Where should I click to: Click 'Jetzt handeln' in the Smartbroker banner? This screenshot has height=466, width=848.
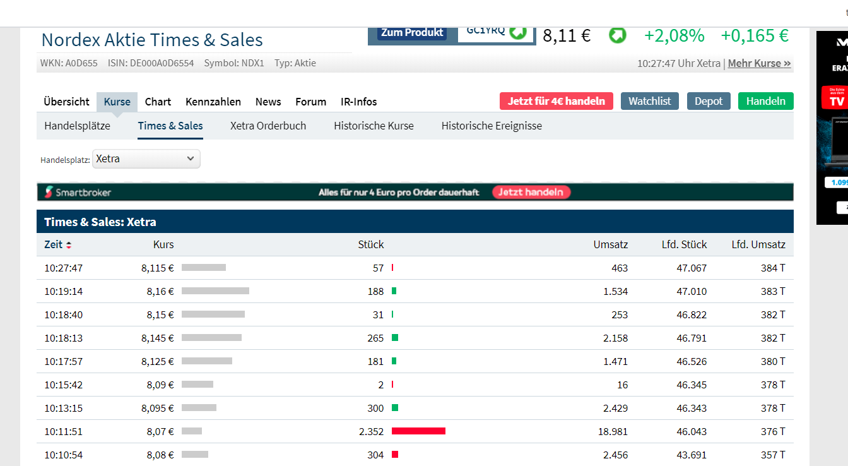(531, 192)
